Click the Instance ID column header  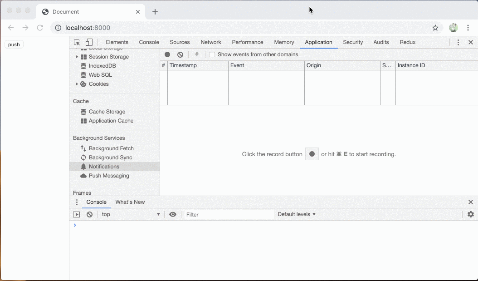click(x=437, y=65)
